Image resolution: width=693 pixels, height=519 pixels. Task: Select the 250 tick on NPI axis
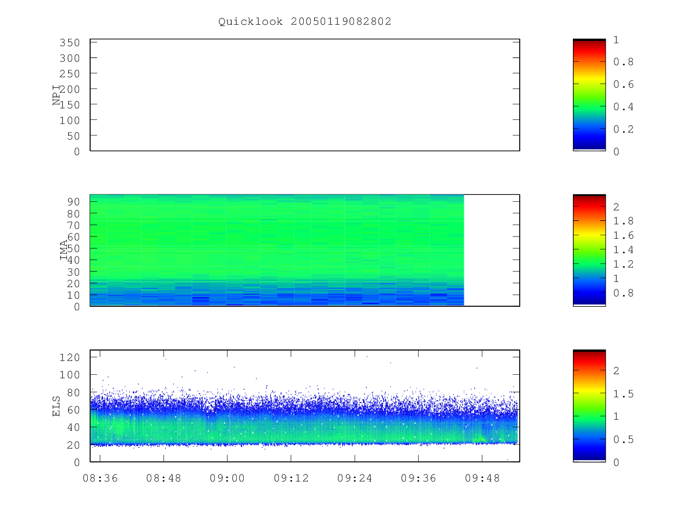point(69,74)
